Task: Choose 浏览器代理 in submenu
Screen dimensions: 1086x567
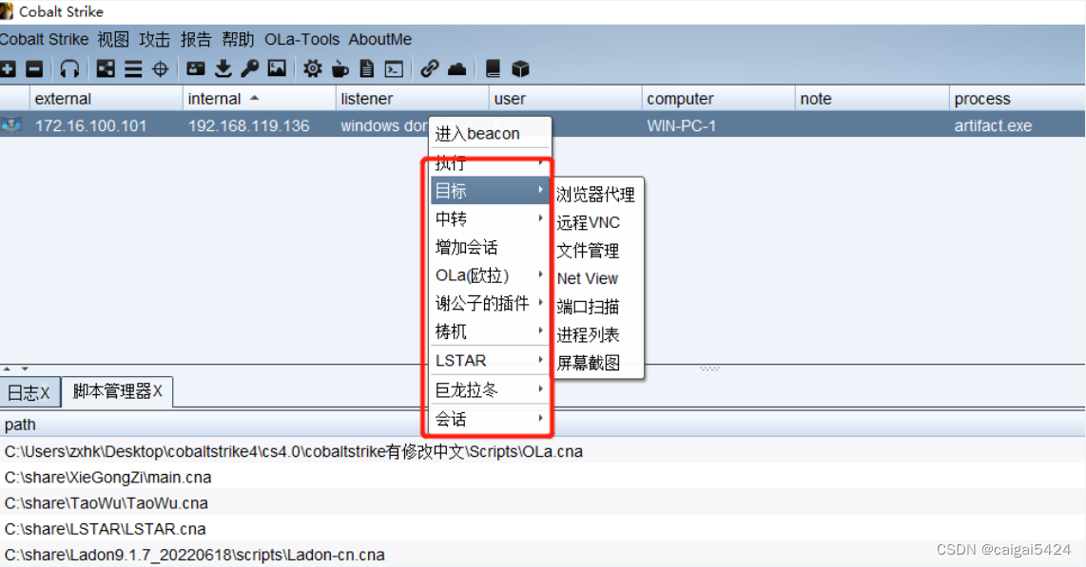Action: point(597,195)
